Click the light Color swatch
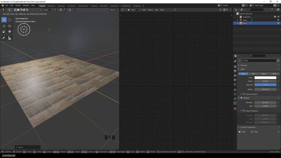This screenshot has width=281, height=158. tap(265, 78)
